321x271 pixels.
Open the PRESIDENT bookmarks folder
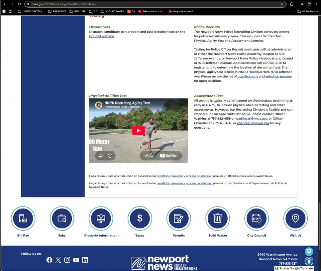pos(57,11)
